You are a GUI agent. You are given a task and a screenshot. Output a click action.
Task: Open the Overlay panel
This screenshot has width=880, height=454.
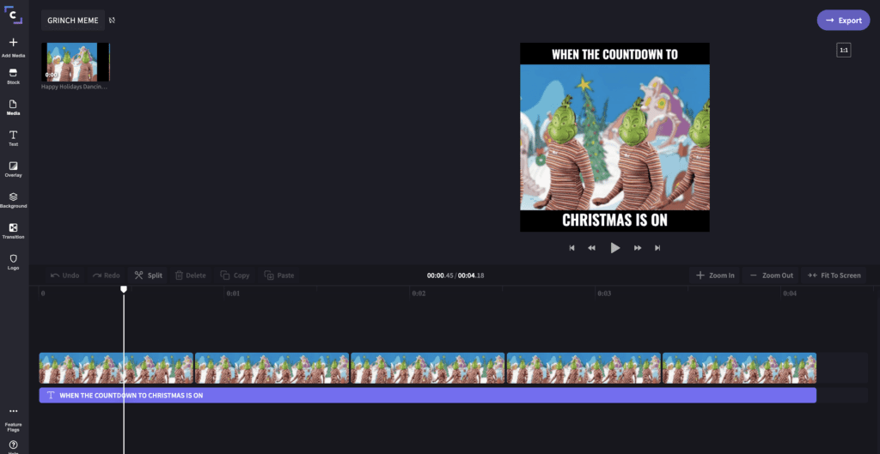coord(14,169)
